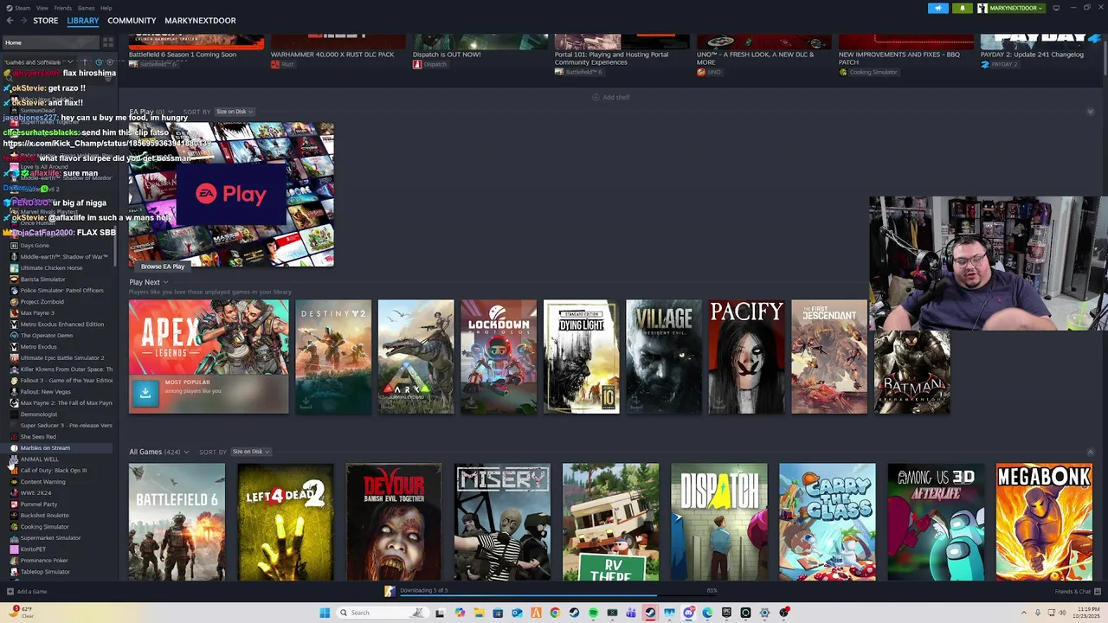Open Among Us 3D cover
The image size is (1108, 623).
click(x=936, y=522)
